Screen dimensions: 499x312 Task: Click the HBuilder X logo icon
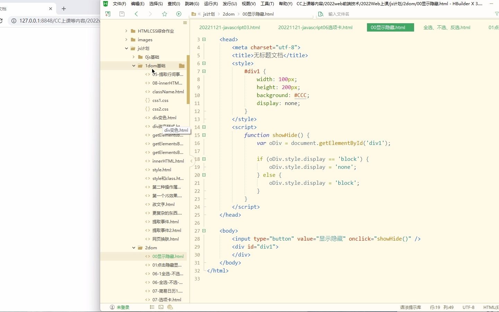click(106, 3)
